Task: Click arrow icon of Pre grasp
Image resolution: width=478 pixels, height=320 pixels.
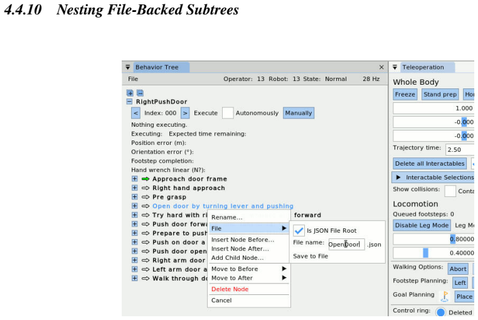Action: pyautogui.click(x=146, y=197)
